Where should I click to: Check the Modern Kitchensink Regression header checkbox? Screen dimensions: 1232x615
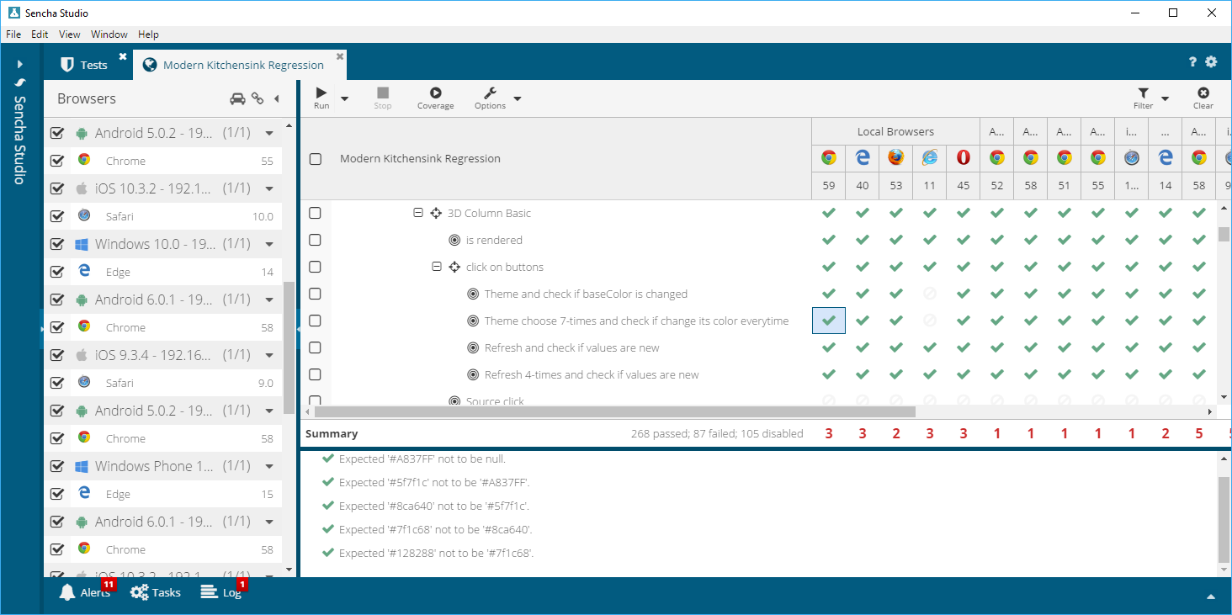point(316,159)
